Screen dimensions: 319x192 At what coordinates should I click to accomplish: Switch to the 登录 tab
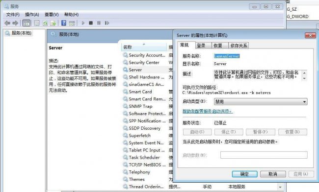204,46
